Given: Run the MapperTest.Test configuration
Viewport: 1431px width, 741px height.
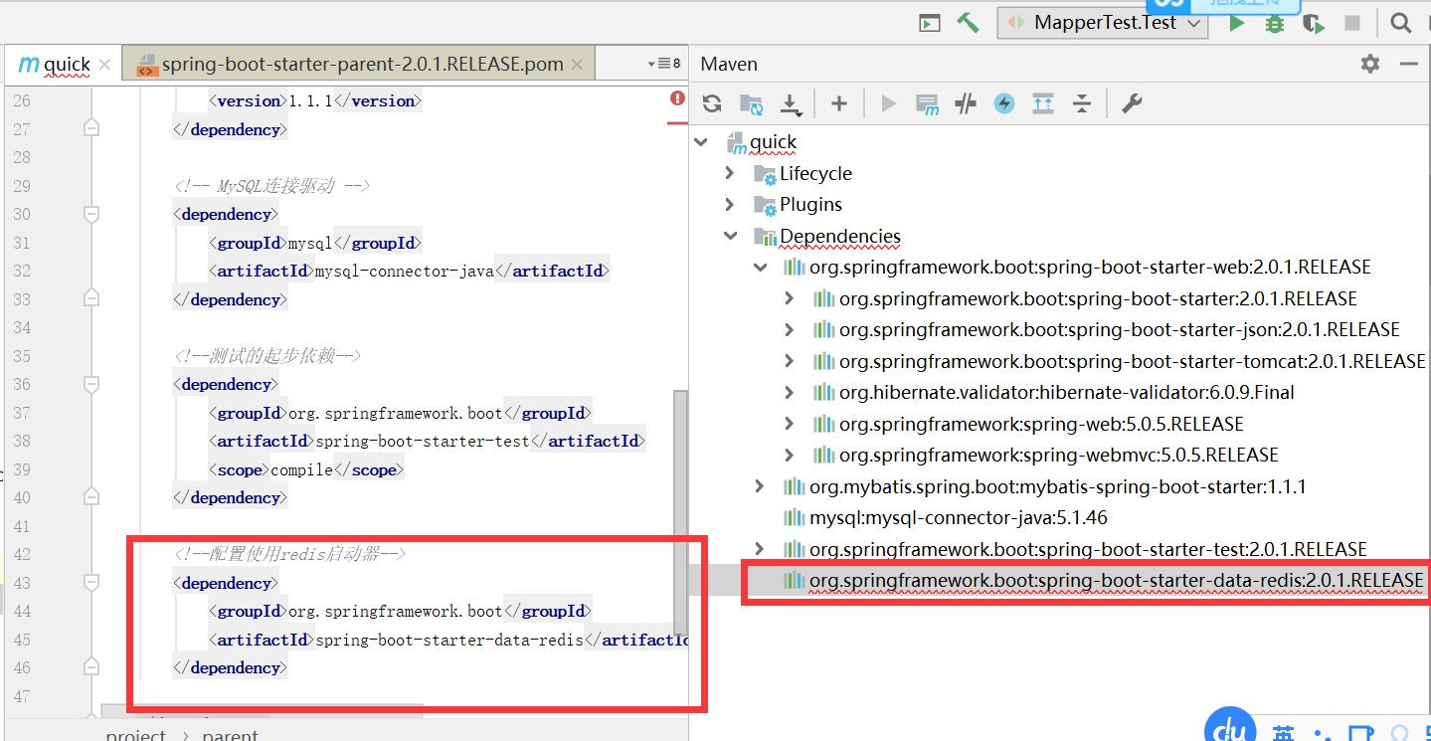Looking at the screenshot, I should [1236, 23].
